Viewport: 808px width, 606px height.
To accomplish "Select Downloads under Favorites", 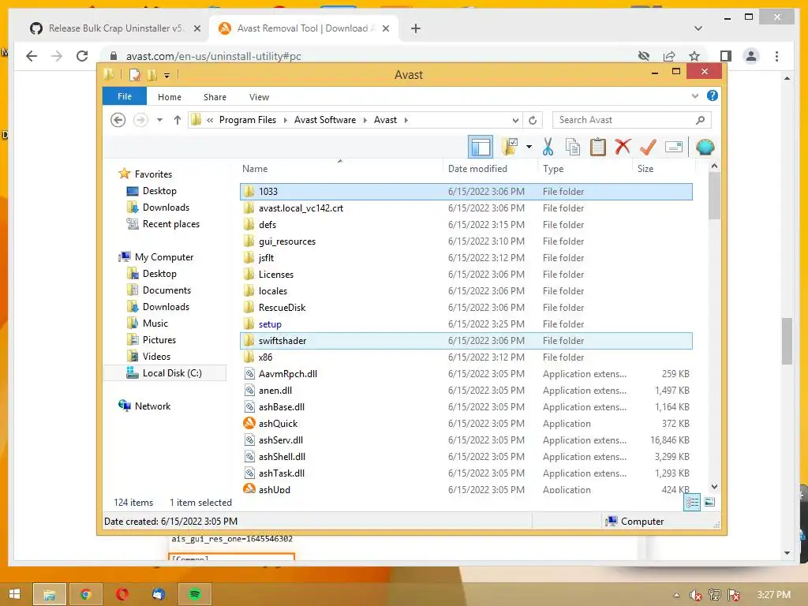I will tap(166, 208).
